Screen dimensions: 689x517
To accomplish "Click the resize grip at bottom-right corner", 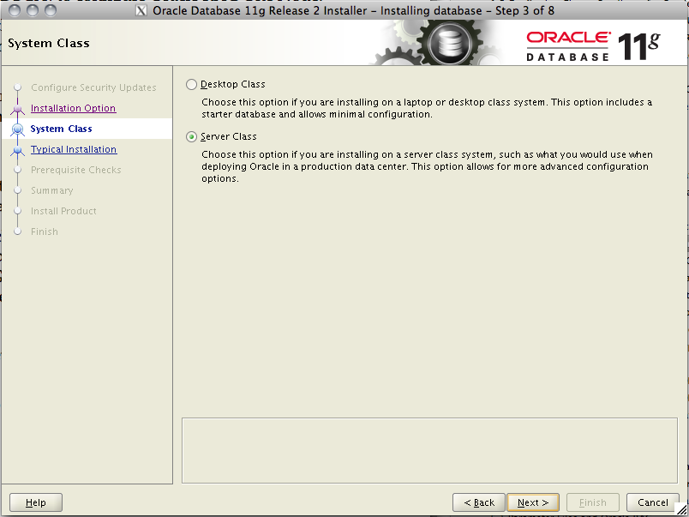I will [681, 510].
